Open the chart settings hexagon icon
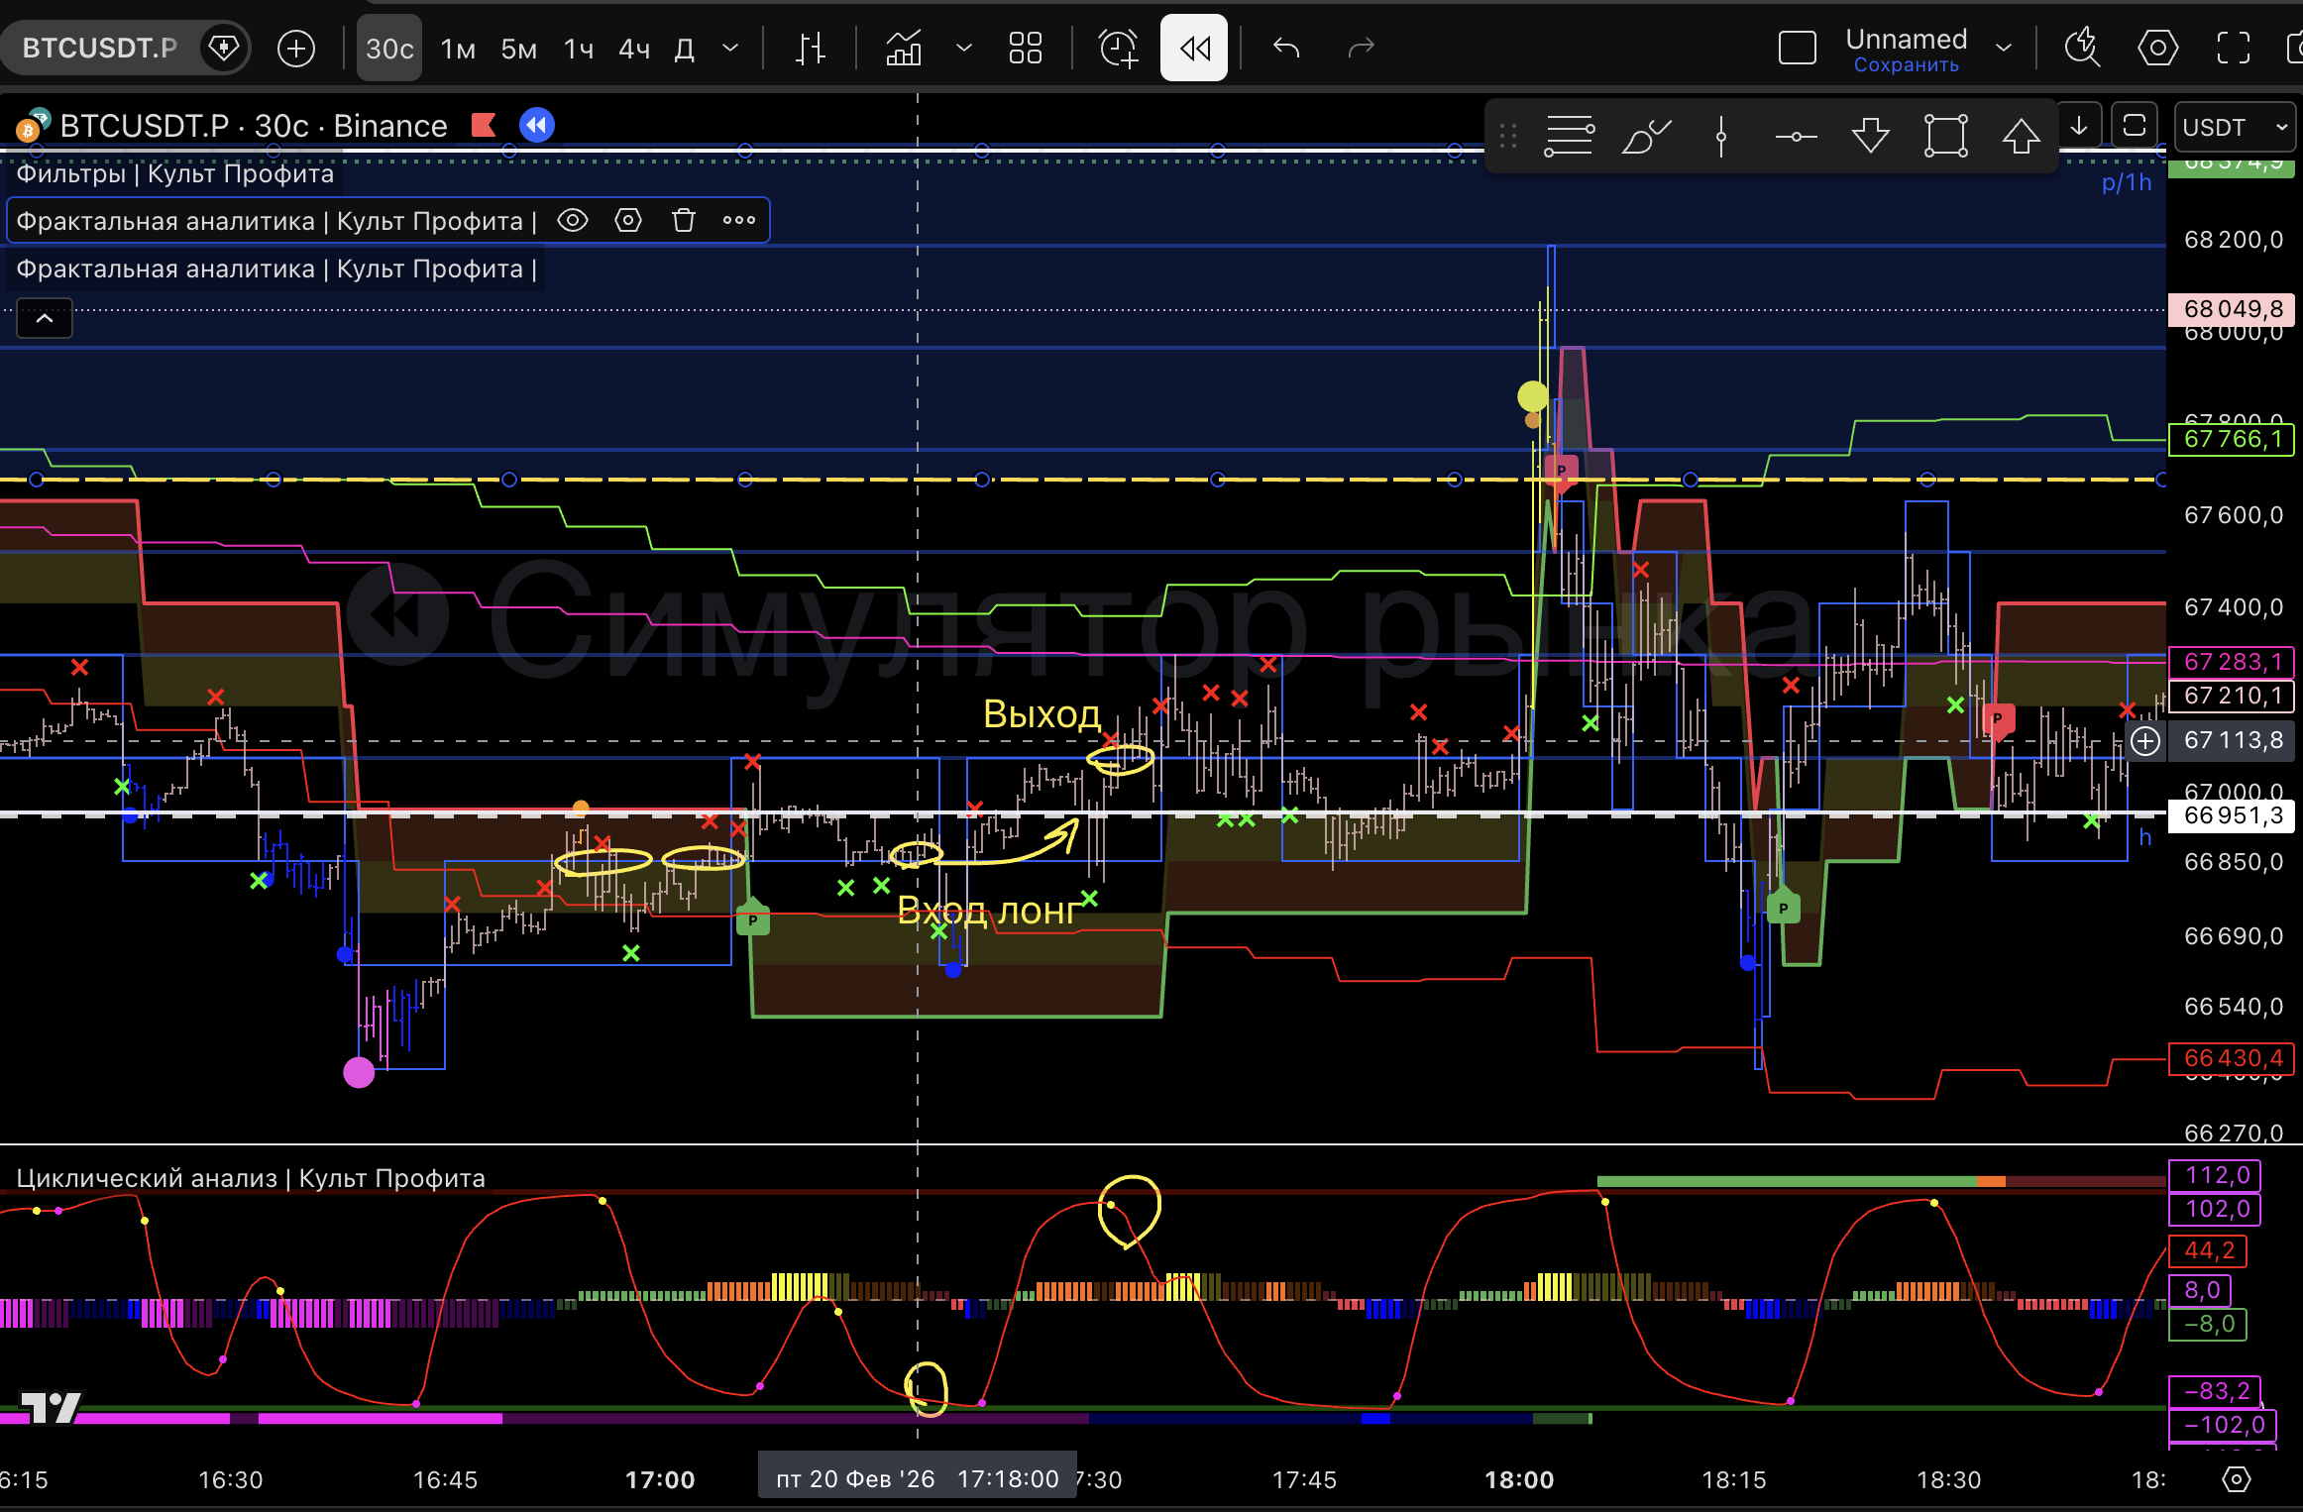The width and height of the screenshot is (2303, 1512). pyautogui.click(x=2157, y=48)
